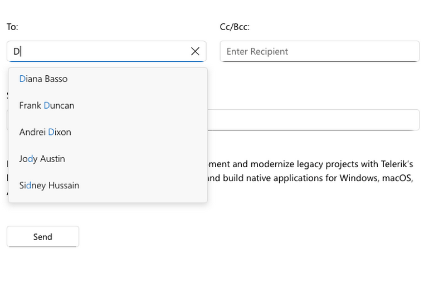Image resolution: width=429 pixels, height=287 pixels.
Task: Choose Sidney Hussain from autocomplete list
Action: tap(108, 185)
